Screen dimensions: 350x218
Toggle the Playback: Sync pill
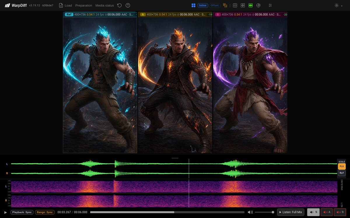22,212
